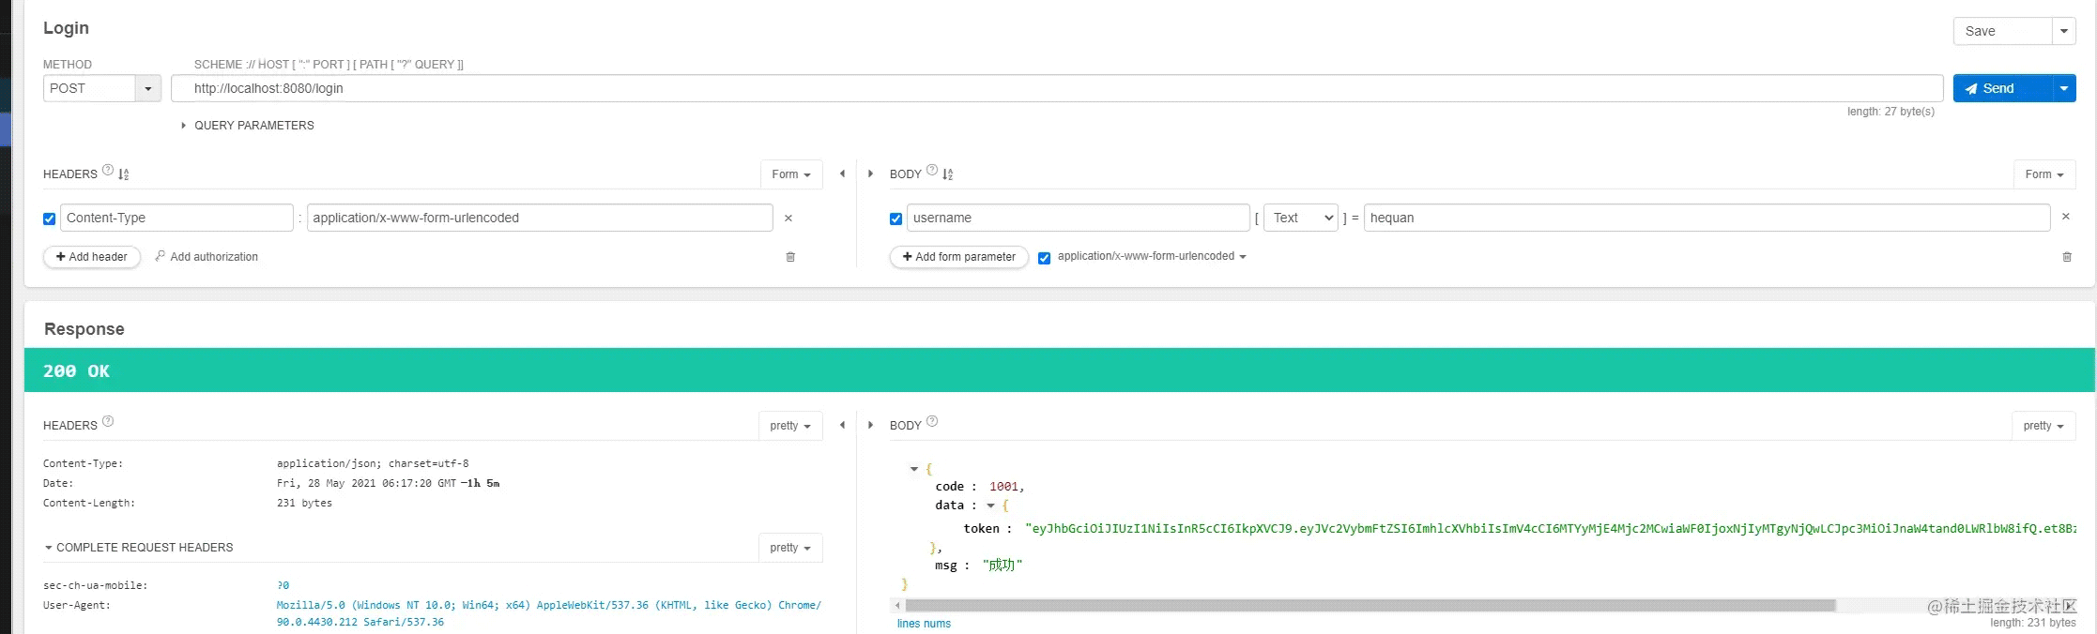2097x634 pixels.
Task: Collapse the request headers panel left arrow
Action: [842, 174]
